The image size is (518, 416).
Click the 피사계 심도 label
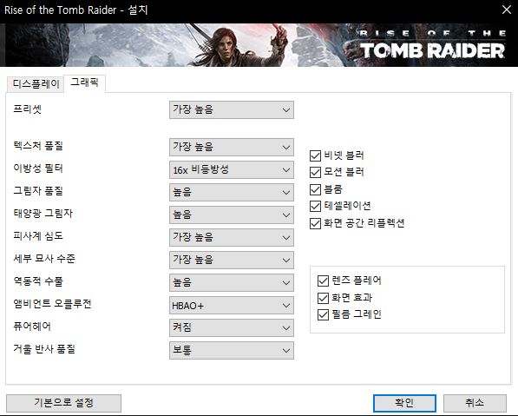point(38,235)
